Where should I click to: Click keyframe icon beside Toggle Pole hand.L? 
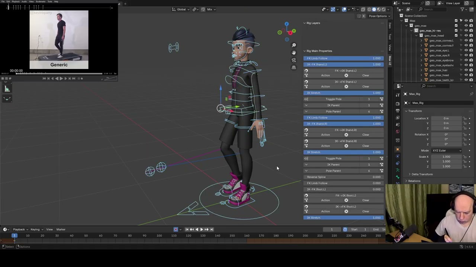381,99
